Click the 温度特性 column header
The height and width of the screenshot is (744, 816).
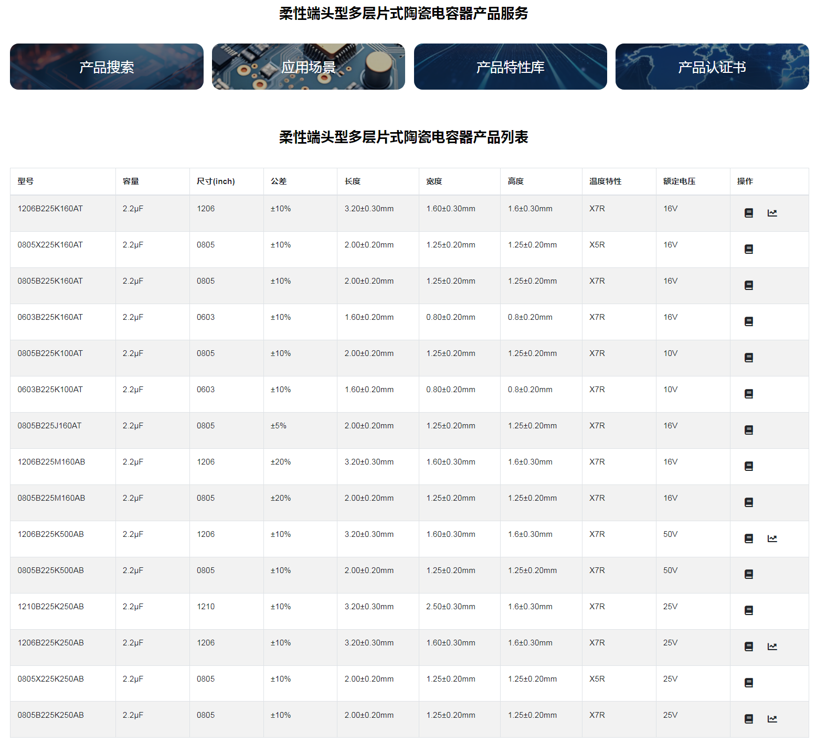pos(605,181)
